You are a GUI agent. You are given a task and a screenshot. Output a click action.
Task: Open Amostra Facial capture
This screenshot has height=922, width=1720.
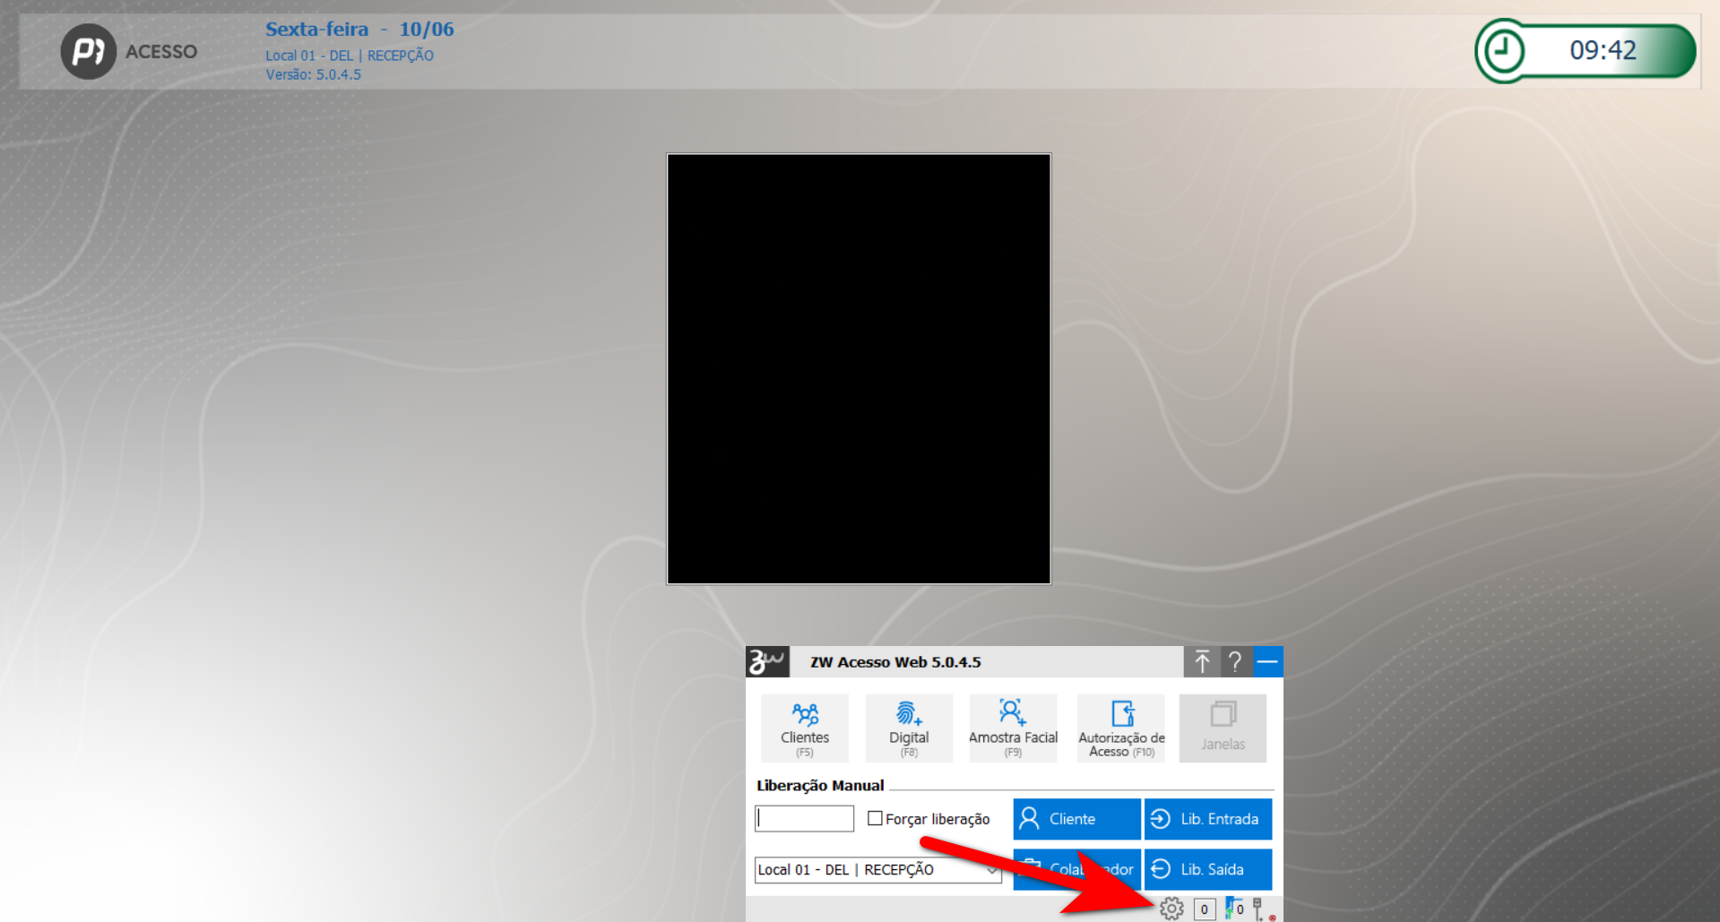1013,727
